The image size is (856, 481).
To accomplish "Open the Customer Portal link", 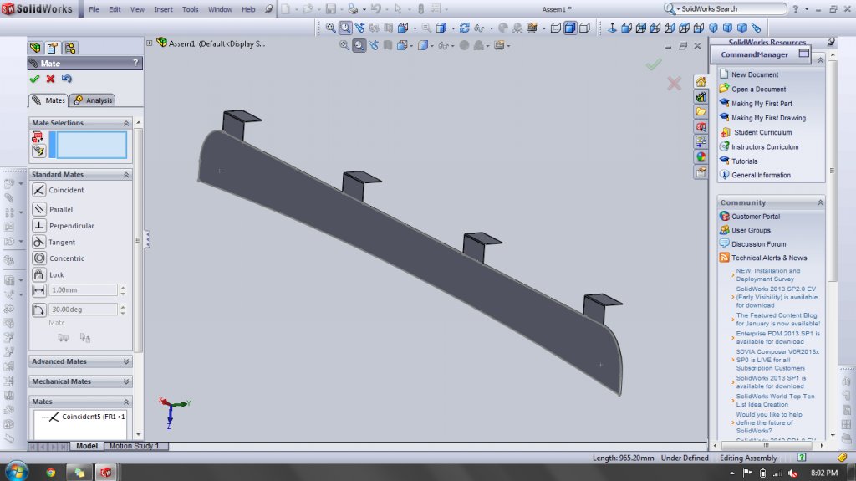I will (x=756, y=217).
